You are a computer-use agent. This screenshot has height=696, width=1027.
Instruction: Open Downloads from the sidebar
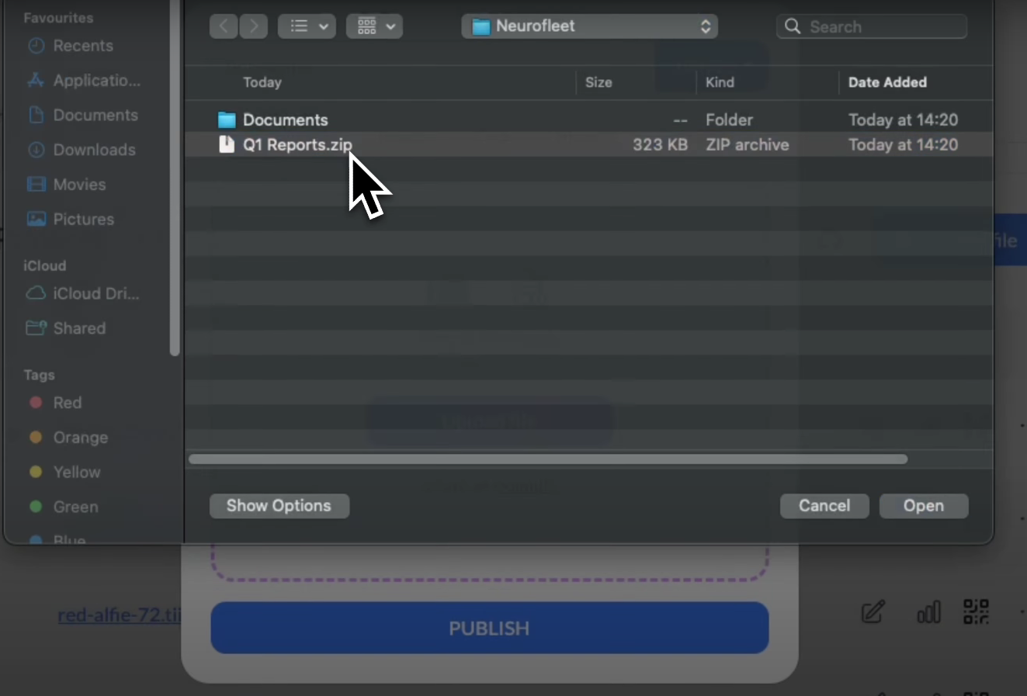(x=94, y=150)
